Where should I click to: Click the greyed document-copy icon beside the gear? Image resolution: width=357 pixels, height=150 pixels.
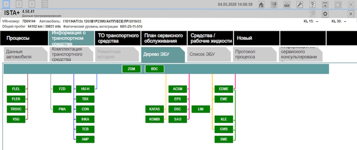pos(312,14)
